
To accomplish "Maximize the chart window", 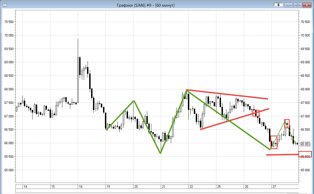I will point(297,5).
